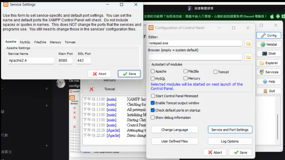Launch the Shell button in XAMPP panel

(269, 54)
